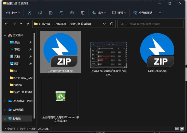Screen dimensions: 187x133
Task: Click Data (D:) in the address breadcrumb
Action: [60, 24]
